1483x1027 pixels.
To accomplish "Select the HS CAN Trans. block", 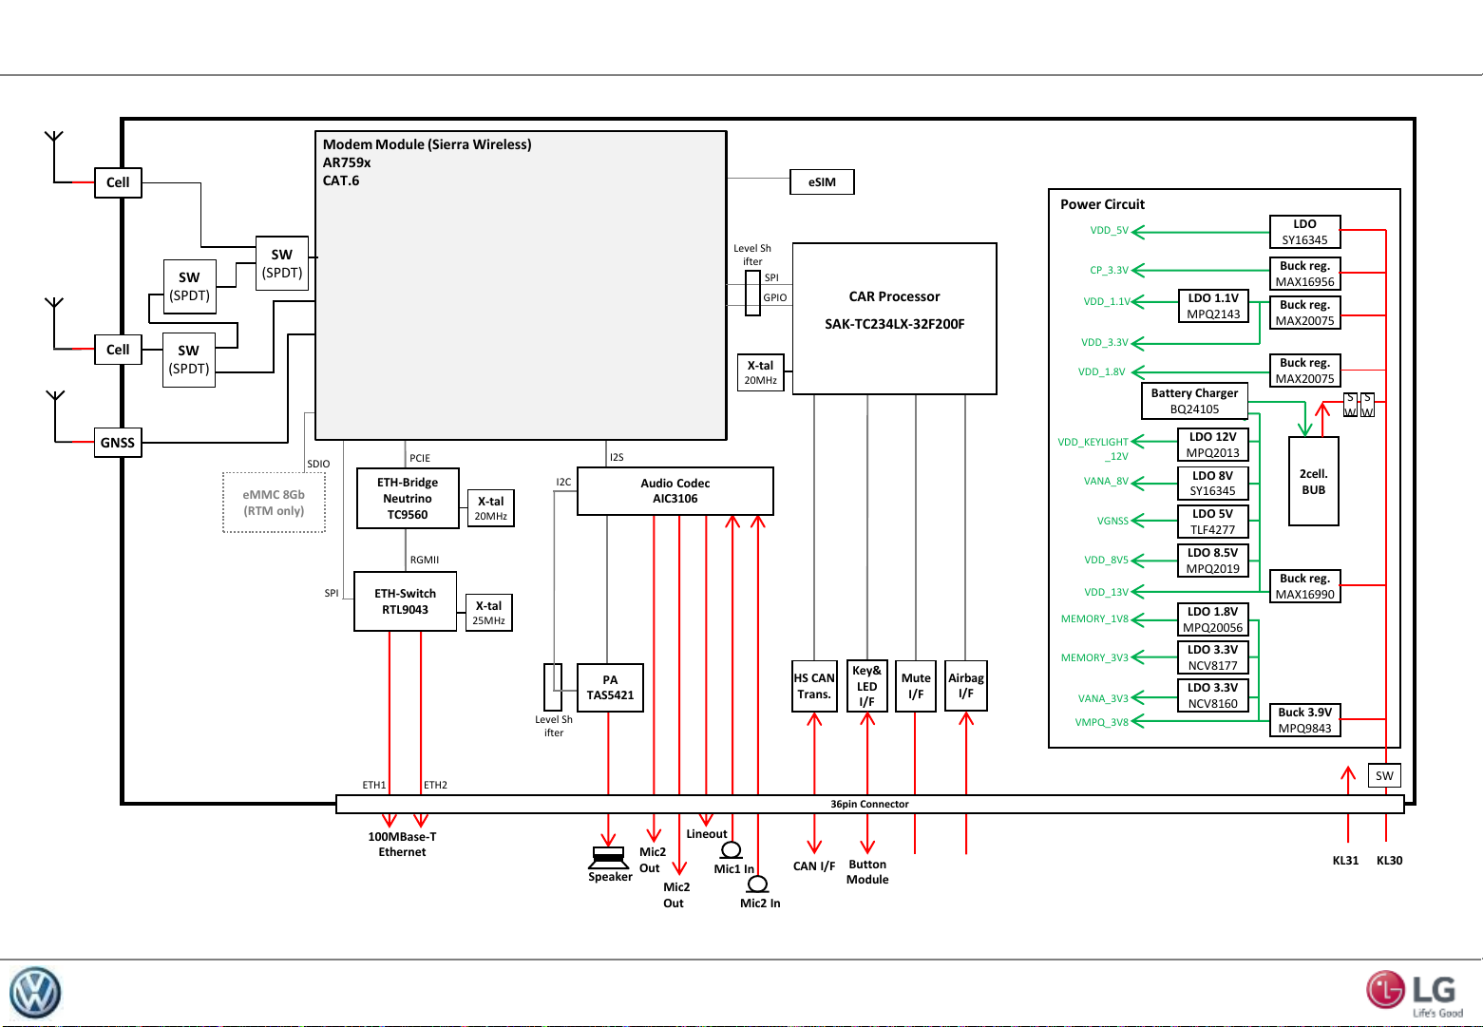I will tap(814, 686).
